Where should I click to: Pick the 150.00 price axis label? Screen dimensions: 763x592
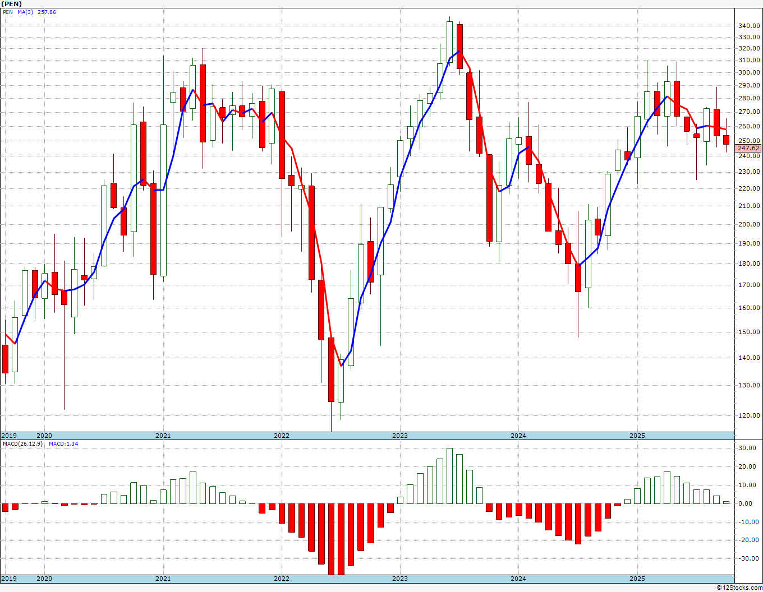point(750,332)
